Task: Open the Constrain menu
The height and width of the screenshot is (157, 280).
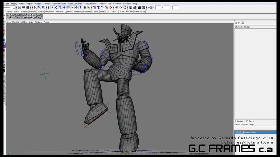Action: point(117,3)
